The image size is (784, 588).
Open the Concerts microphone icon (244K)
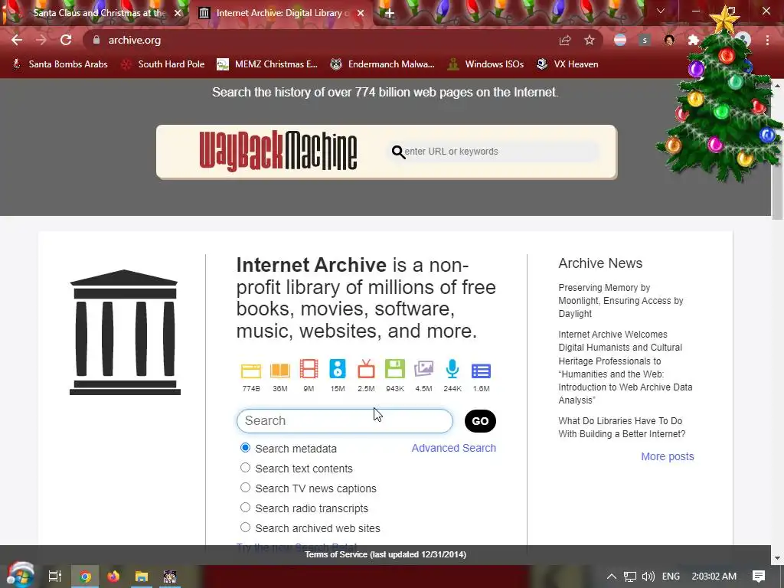452,369
